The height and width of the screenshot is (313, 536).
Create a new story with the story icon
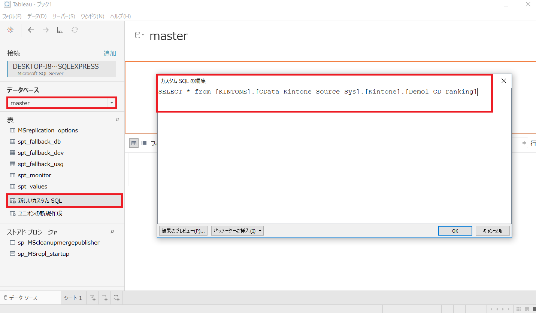[116, 297]
